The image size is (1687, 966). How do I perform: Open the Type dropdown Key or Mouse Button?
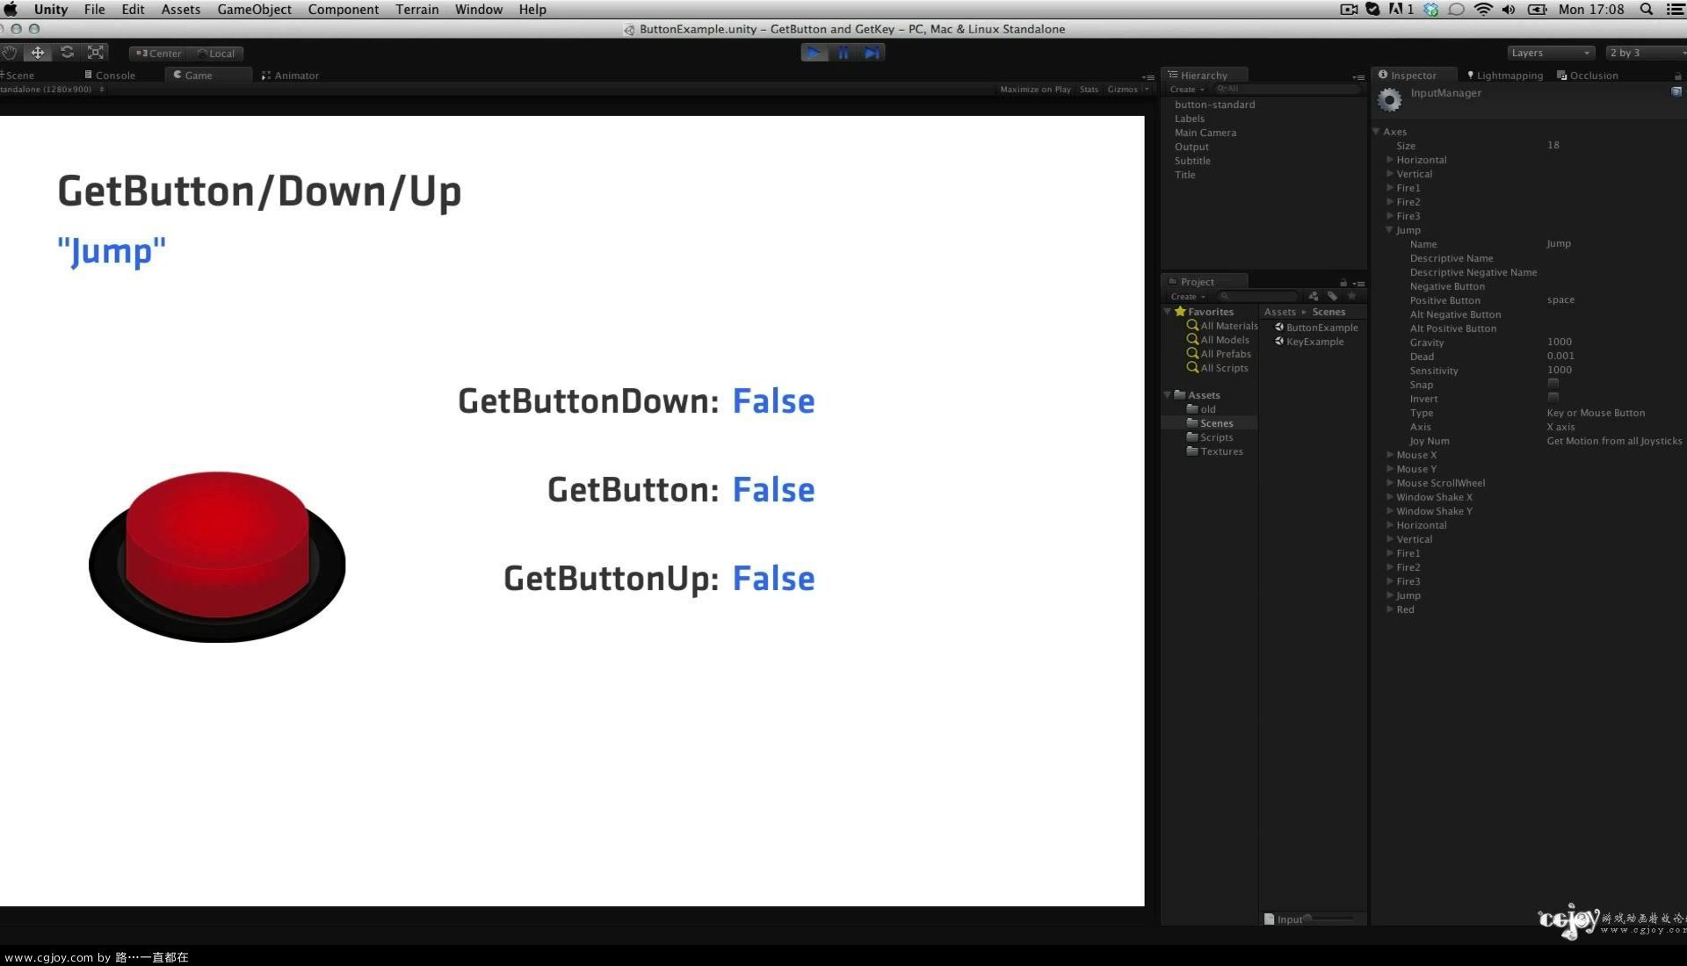click(1595, 413)
